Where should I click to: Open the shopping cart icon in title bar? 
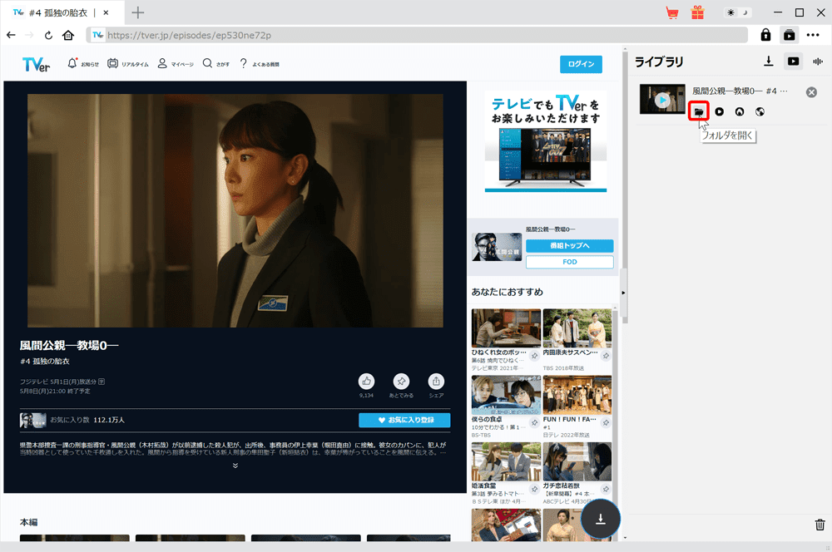click(x=671, y=12)
